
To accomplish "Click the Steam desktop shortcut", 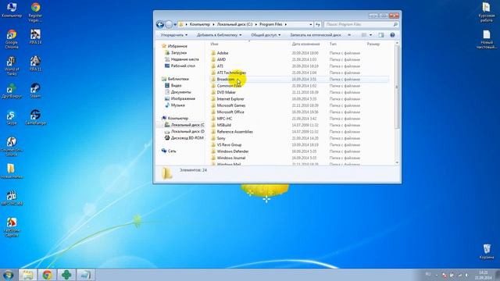I will click(35, 91).
